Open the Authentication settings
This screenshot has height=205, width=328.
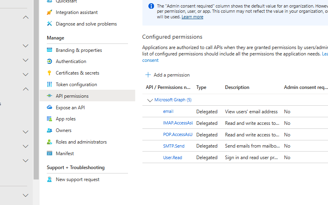pyautogui.click(x=71, y=61)
